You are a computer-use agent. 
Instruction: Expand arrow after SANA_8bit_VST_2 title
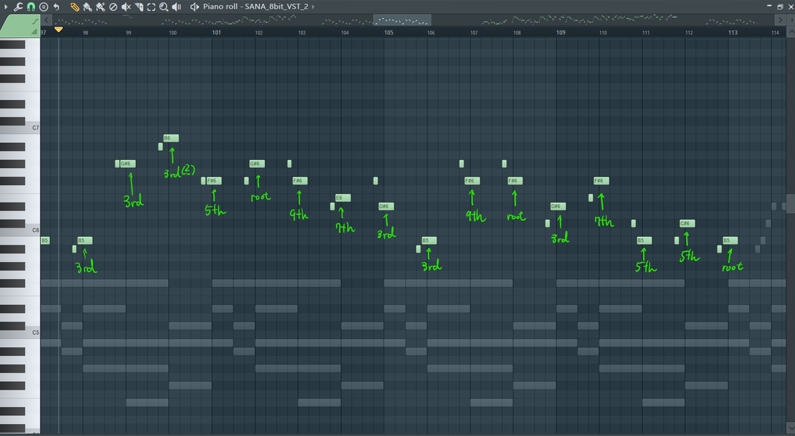point(313,7)
